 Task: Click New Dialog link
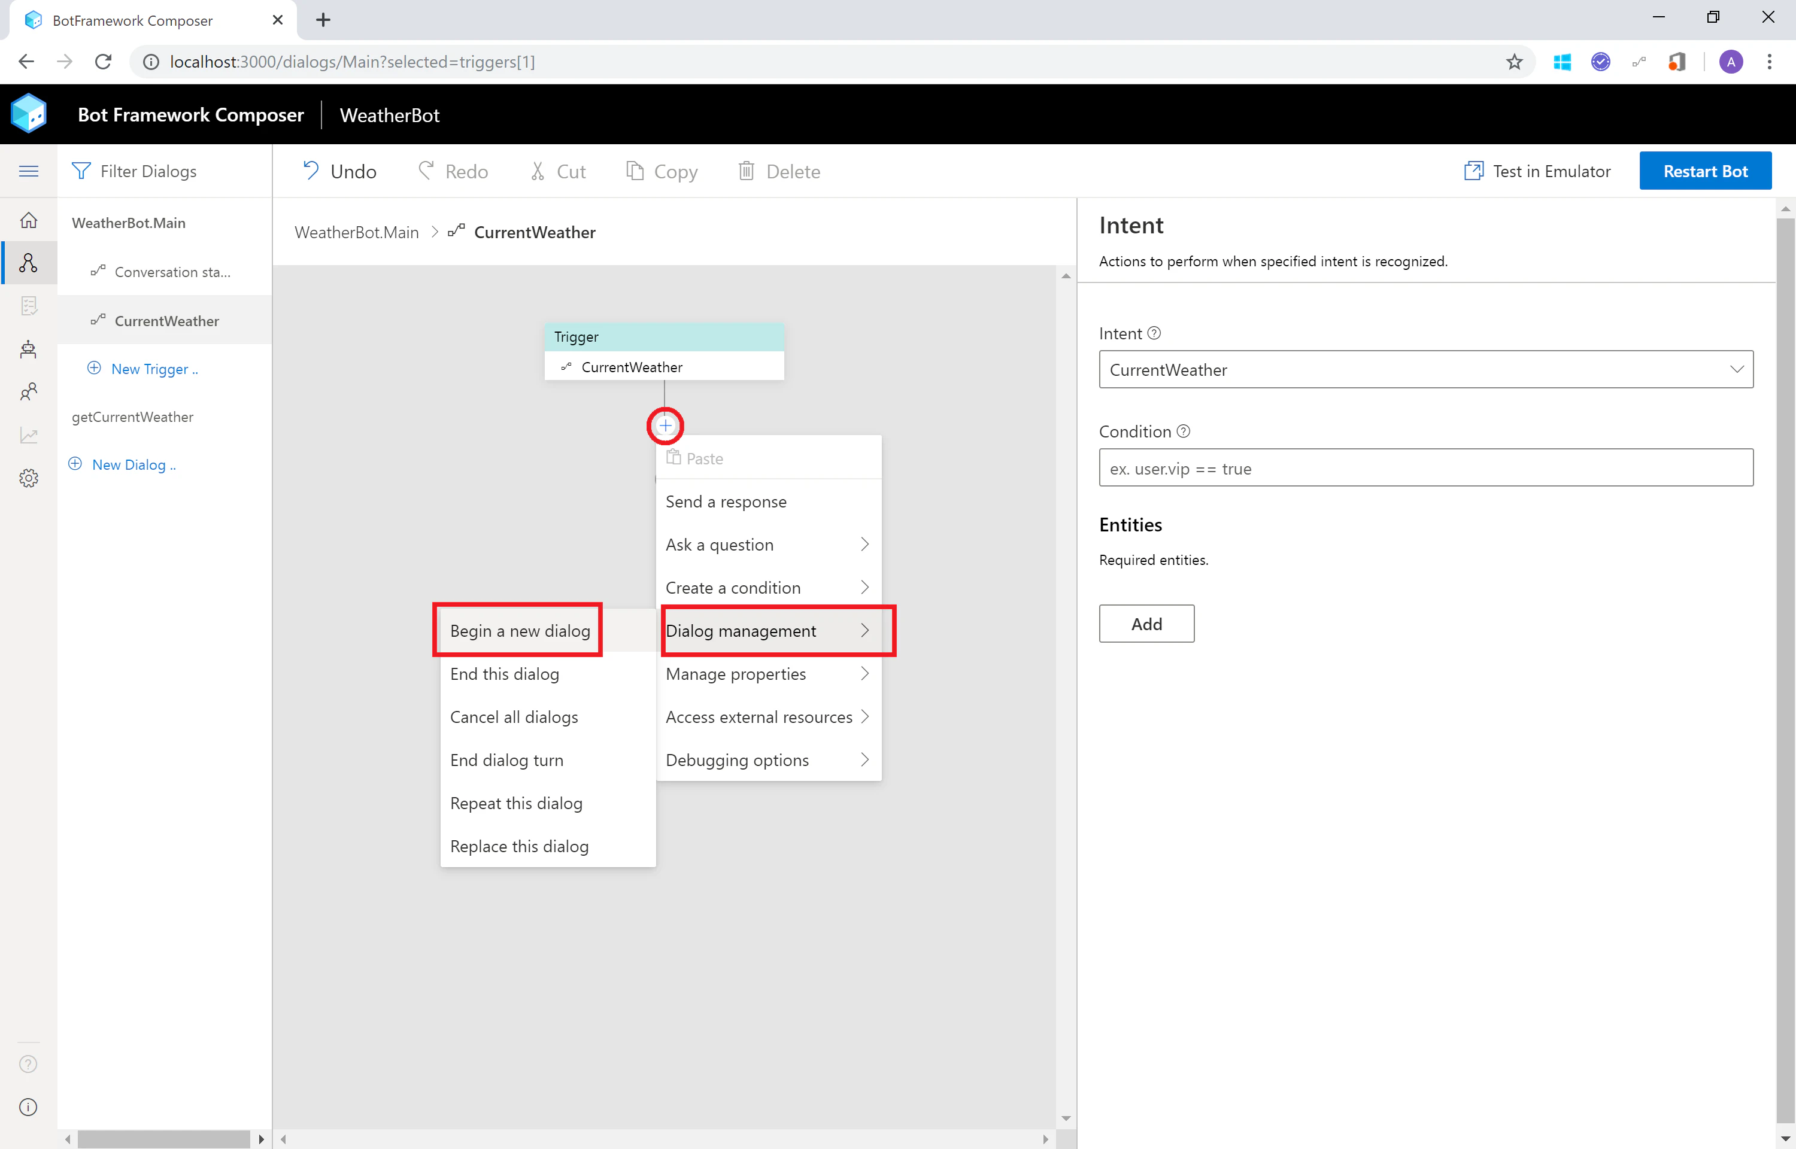tap(122, 464)
